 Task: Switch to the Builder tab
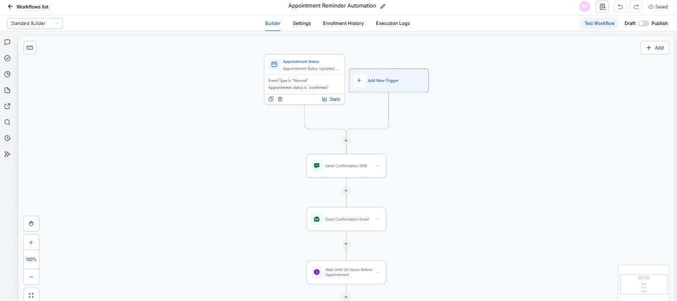click(x=273, y=23)
